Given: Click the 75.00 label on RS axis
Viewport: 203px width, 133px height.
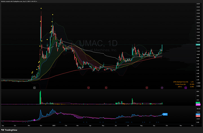Looking at the screenshot, I should pos(198,112).
